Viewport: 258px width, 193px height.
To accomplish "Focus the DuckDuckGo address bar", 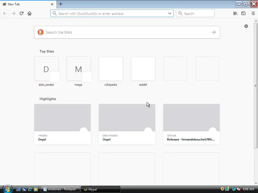I will pyautogui.click(x=112, y=14).
